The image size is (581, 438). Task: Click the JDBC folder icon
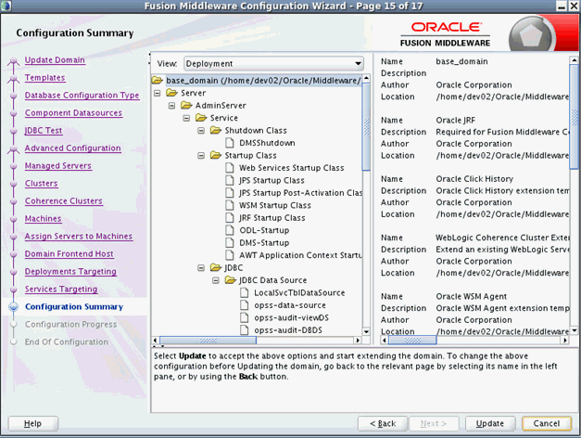216,267
